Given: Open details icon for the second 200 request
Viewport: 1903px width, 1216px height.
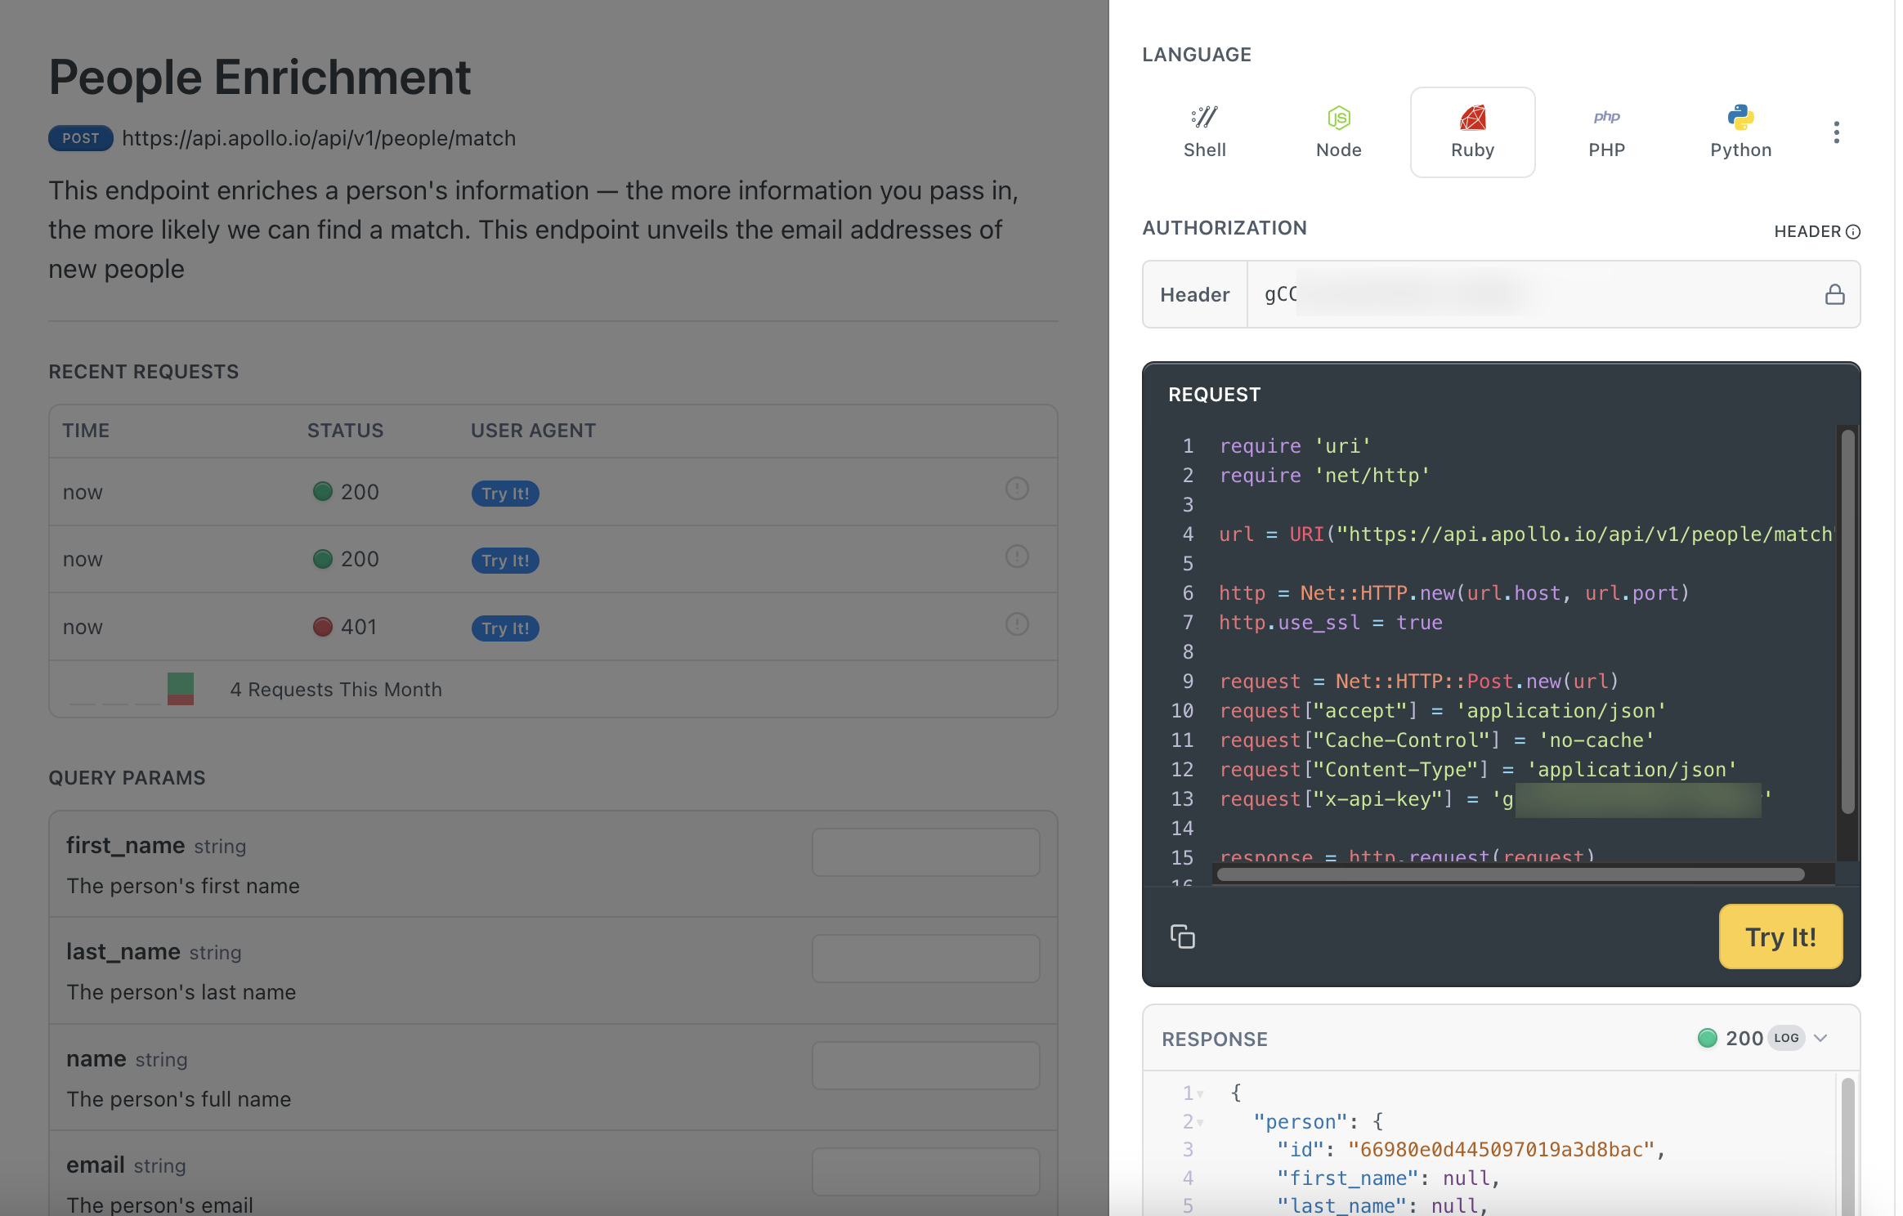Looking at the screenshot, I should tap(1016, 557).
